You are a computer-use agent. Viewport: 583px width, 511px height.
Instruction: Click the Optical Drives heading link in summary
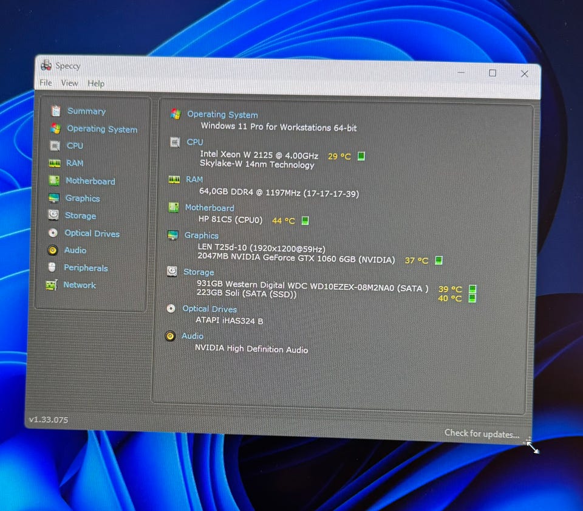210,309
